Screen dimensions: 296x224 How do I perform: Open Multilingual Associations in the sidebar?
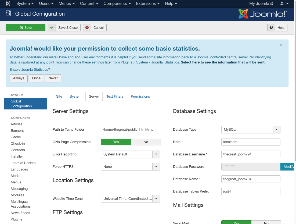click(x=21, y=204)
